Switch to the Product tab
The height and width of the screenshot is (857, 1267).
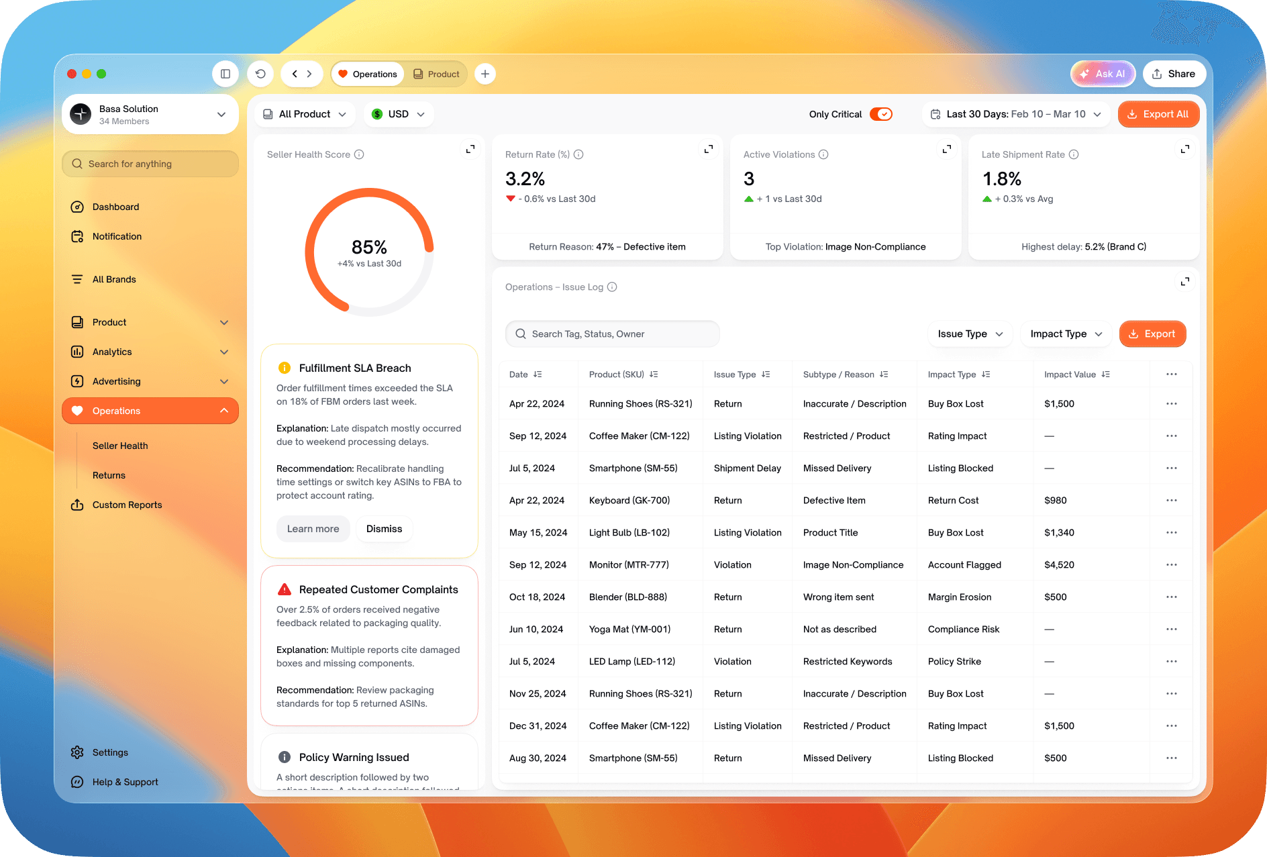(437, 74)
